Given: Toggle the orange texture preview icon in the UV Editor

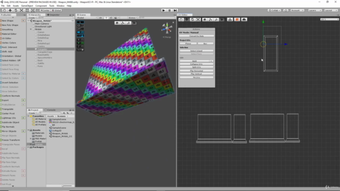Looking at the screenshot, I should [237, 20].
